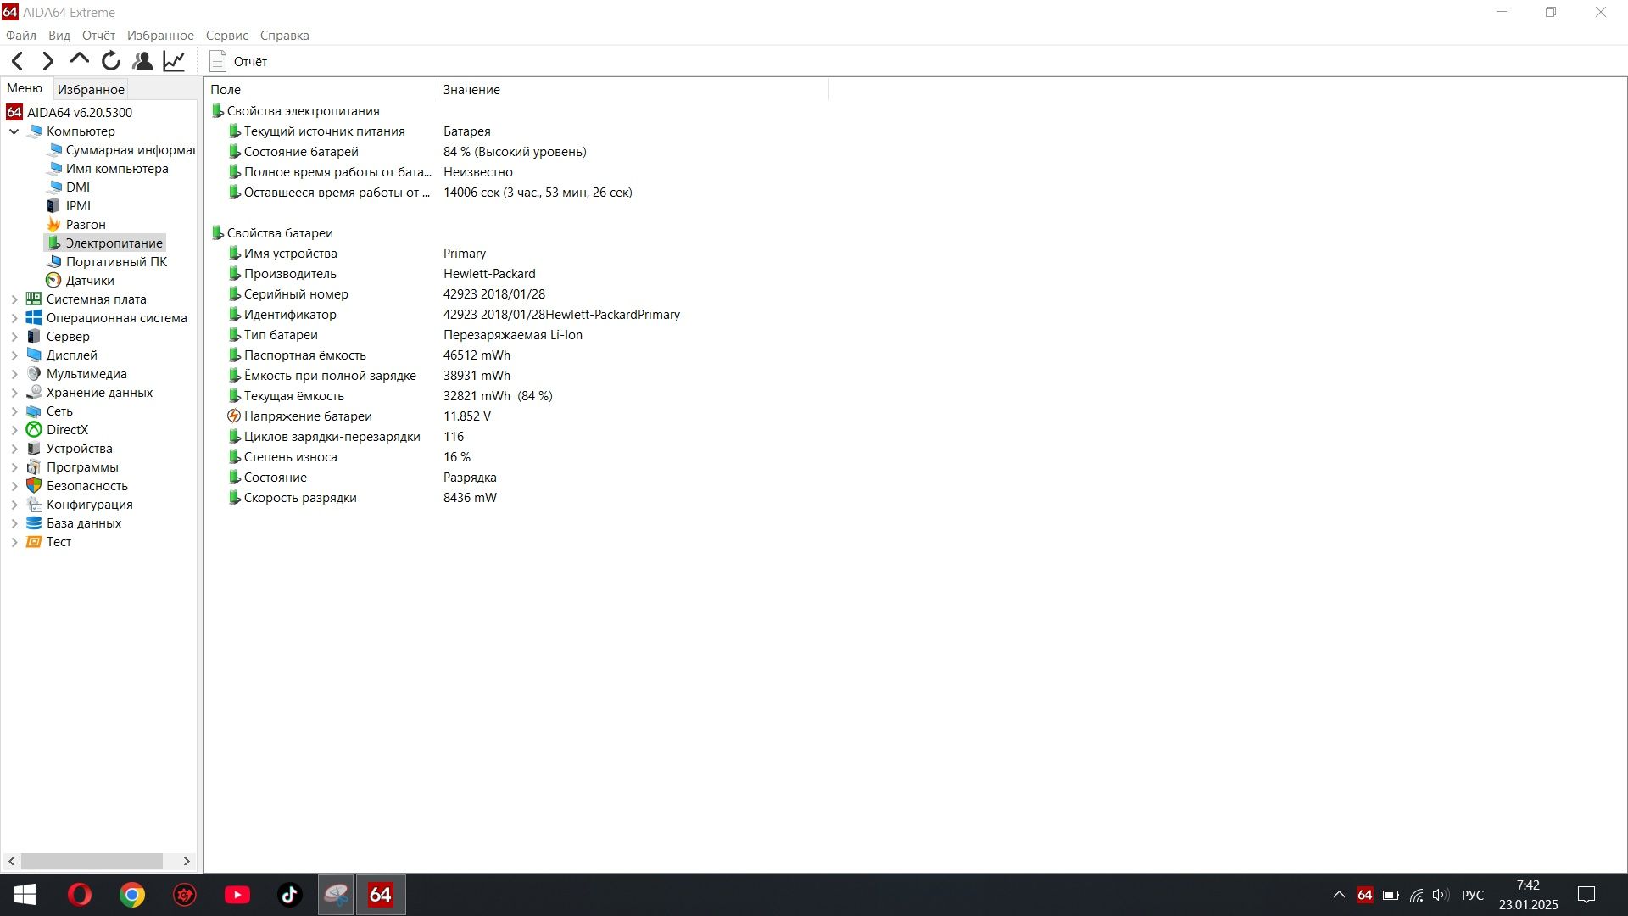
Task: Click the Back navigation arrow
Action: click(x=18, y=61)
